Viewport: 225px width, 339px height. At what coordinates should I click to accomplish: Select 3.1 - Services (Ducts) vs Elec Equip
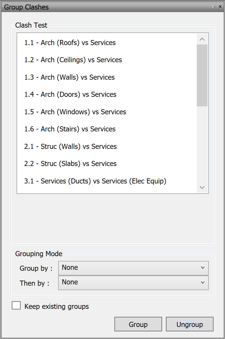[95, 181]
